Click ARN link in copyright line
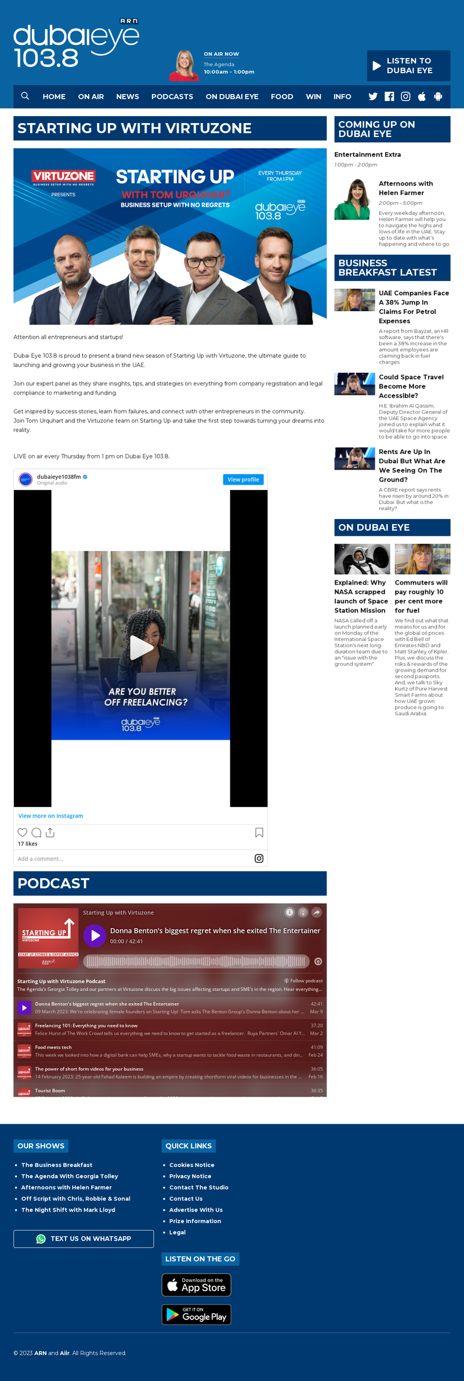Image resolution: width=464 pixels, height=1381 pixels. click(x=41, y=1353)
